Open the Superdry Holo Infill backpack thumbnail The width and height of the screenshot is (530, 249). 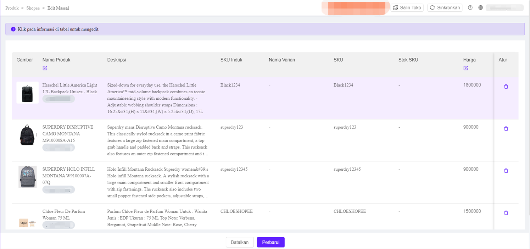[x=27, y=177]
